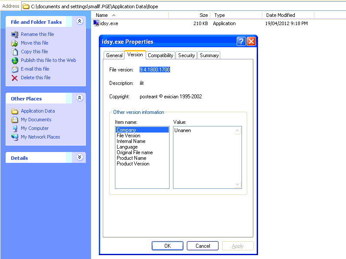
Task: Select the Version tab
Action: coord(135,55)
